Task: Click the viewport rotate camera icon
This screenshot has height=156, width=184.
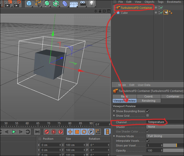Action: (104, 11)
